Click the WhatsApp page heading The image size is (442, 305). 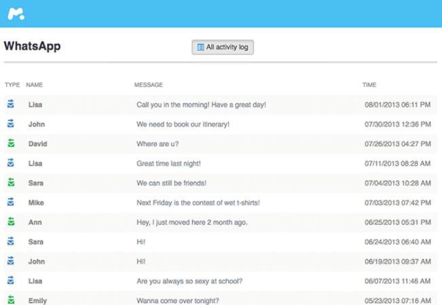click(32, 46)
